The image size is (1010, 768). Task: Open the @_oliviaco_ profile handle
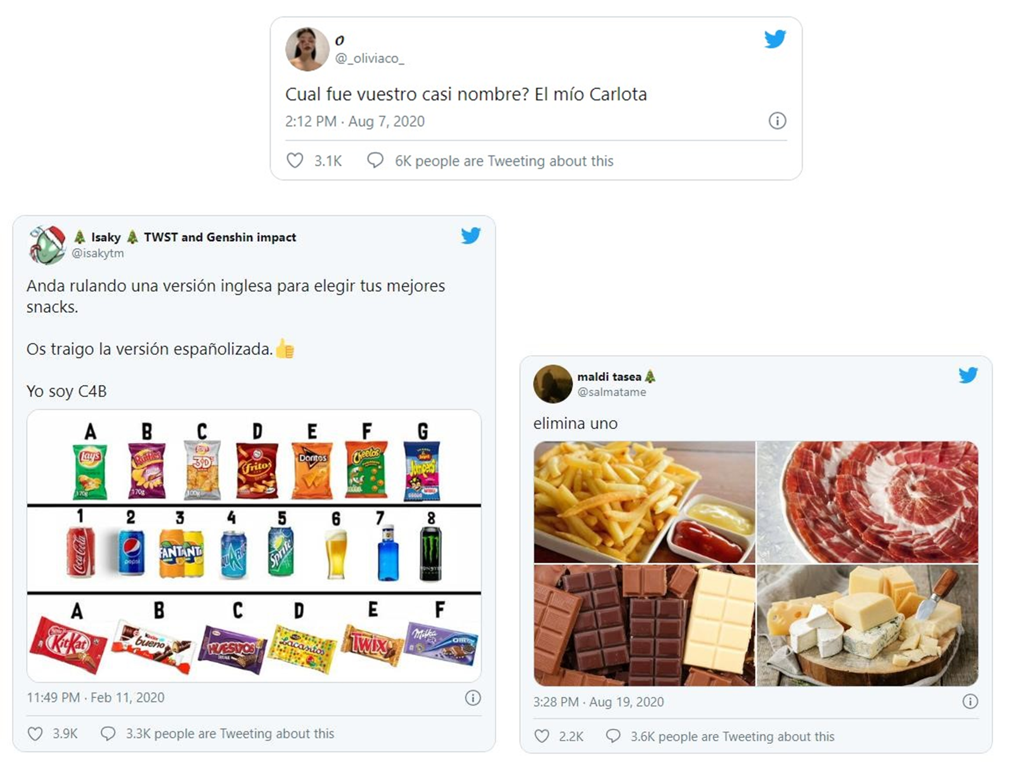click(x=369, y=58)
